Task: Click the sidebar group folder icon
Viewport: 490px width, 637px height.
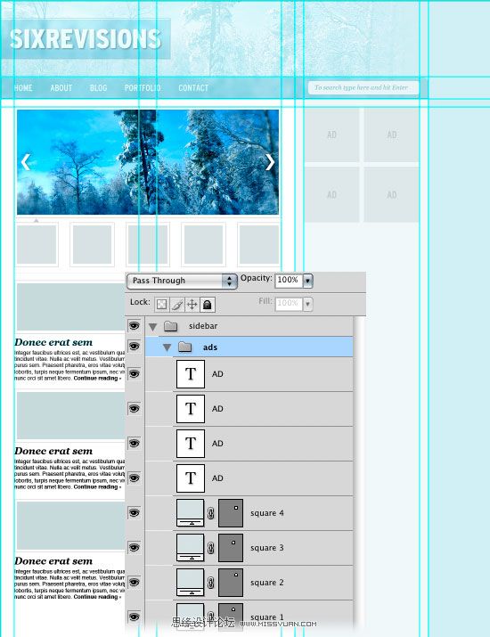Action: coord(171,326)
